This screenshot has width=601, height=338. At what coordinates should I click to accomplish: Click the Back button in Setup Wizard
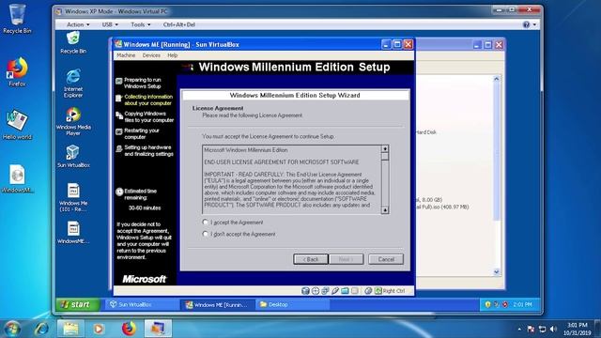click(x=311, y=259)
